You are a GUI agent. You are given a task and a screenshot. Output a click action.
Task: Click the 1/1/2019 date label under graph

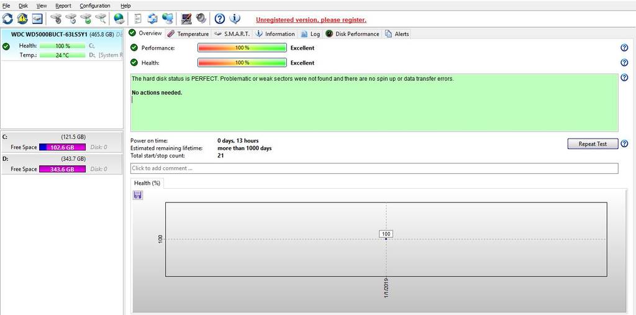386,289
